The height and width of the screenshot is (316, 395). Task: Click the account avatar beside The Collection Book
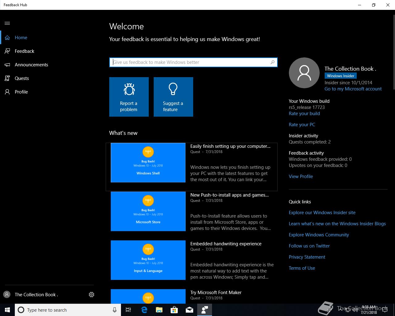tap(7, 294)
